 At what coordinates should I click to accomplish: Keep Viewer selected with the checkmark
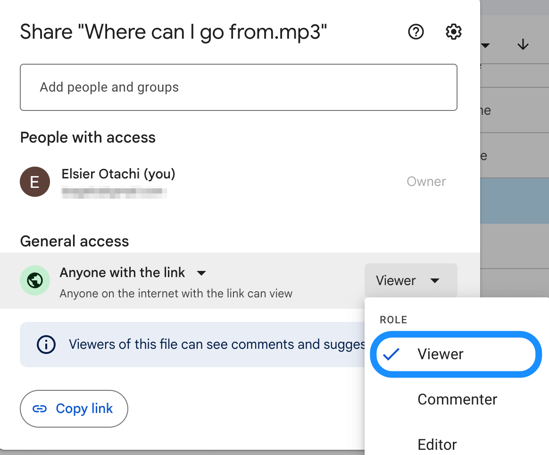(440, 354)
